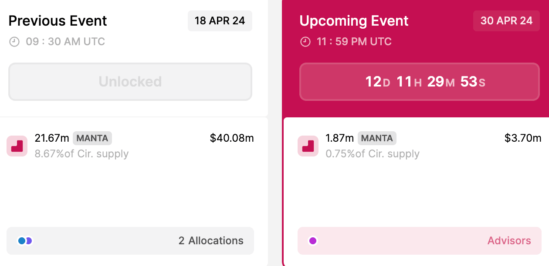Open the 2 Allocations bar

tap(130, 240)
